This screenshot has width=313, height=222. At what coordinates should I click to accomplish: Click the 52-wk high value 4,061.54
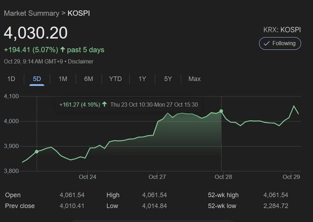click(x=276, y=195)
